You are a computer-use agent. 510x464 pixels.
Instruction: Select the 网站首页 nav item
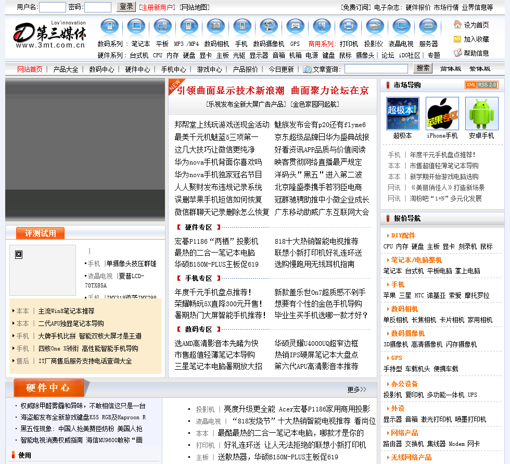pos(30,69)
